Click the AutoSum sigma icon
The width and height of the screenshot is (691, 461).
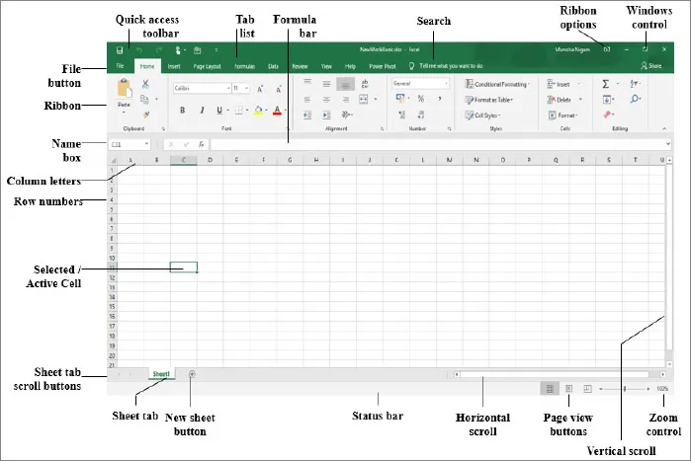tap(606, 85)
